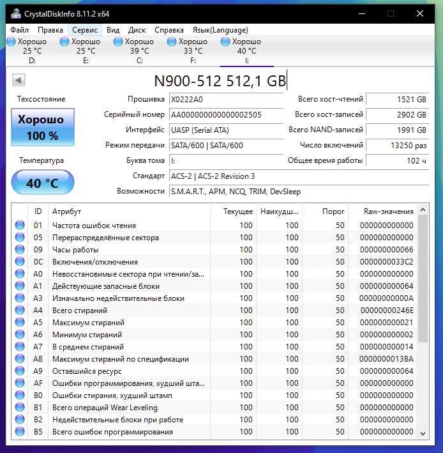
Task: Click the CrystalDiskInfo title bar app icon
Action: coord(16,13)
